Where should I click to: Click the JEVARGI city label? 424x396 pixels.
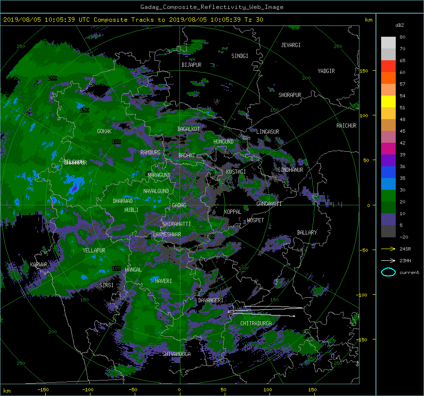[291, 45]
